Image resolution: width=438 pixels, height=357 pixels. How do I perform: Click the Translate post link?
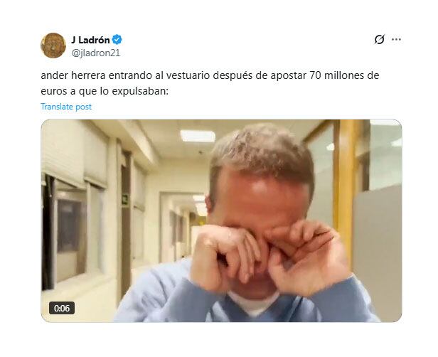tap(66, 107)
